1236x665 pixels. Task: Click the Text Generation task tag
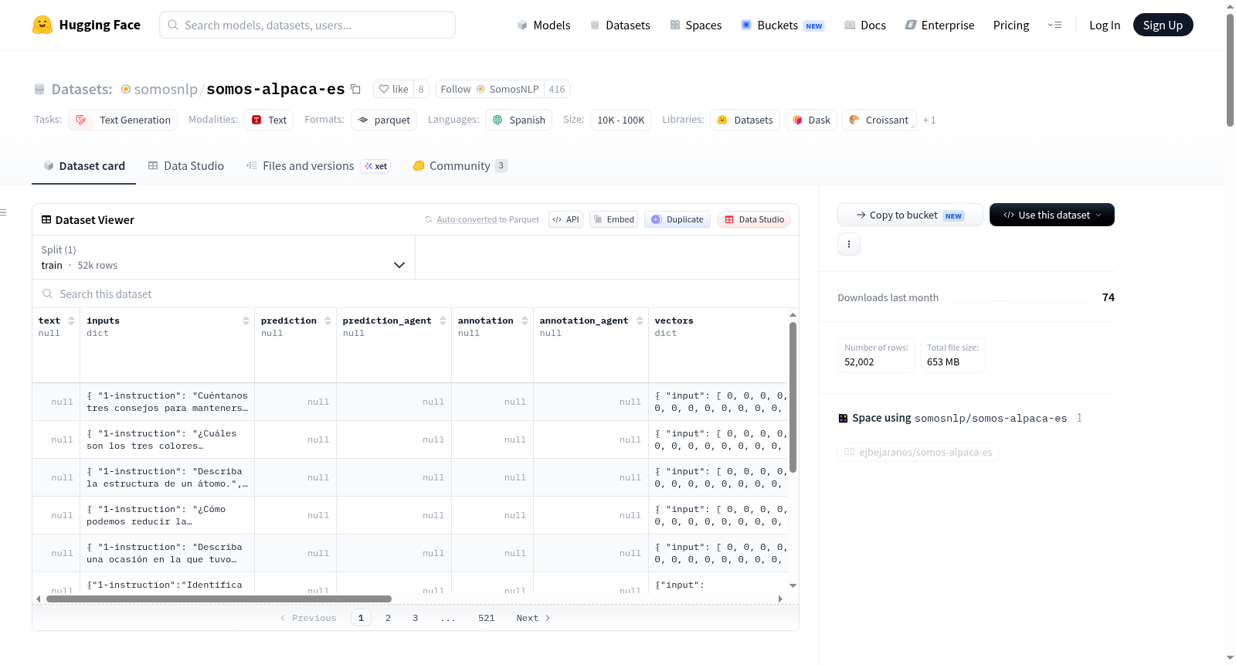click(123, 120)
